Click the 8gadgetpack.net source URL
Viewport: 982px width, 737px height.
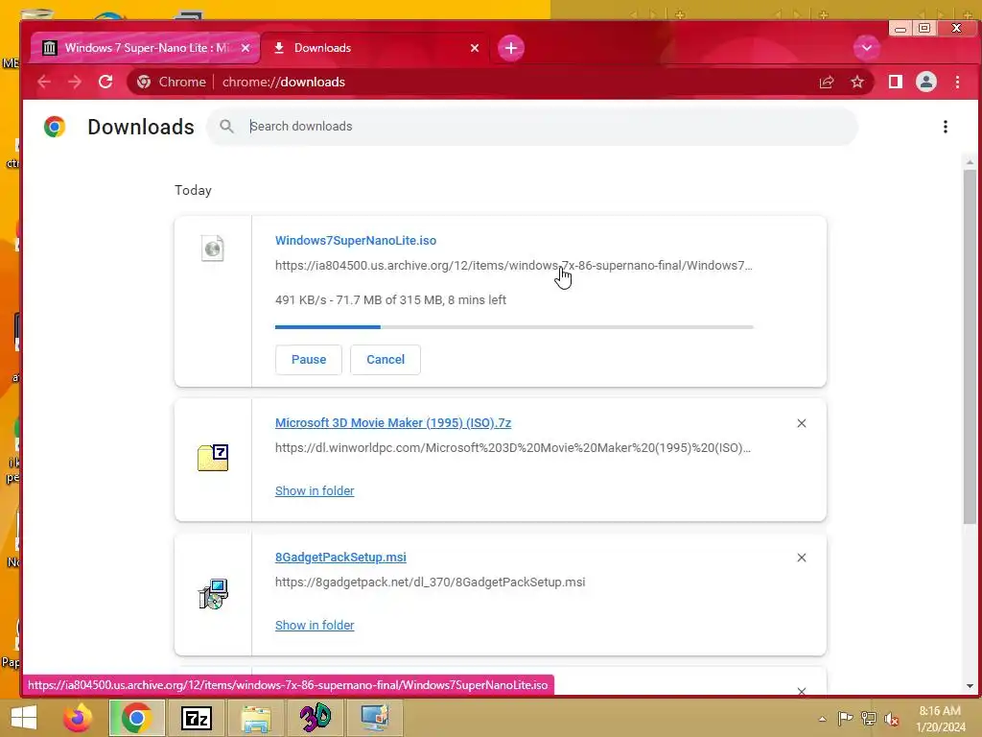431,582
